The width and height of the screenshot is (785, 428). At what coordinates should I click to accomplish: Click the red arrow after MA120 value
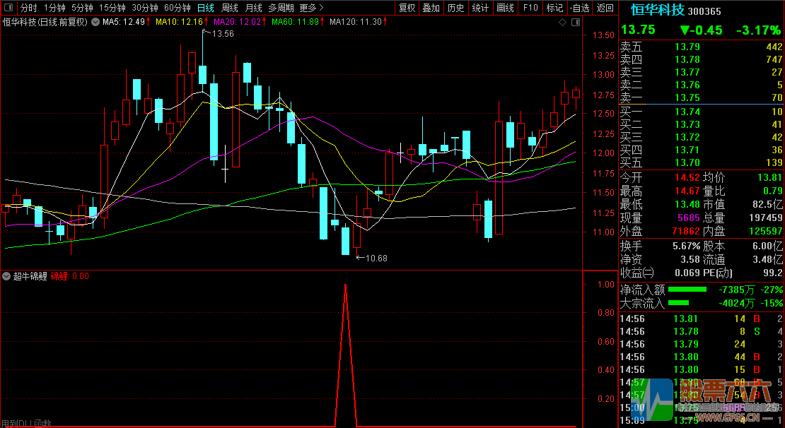point(386,22)
